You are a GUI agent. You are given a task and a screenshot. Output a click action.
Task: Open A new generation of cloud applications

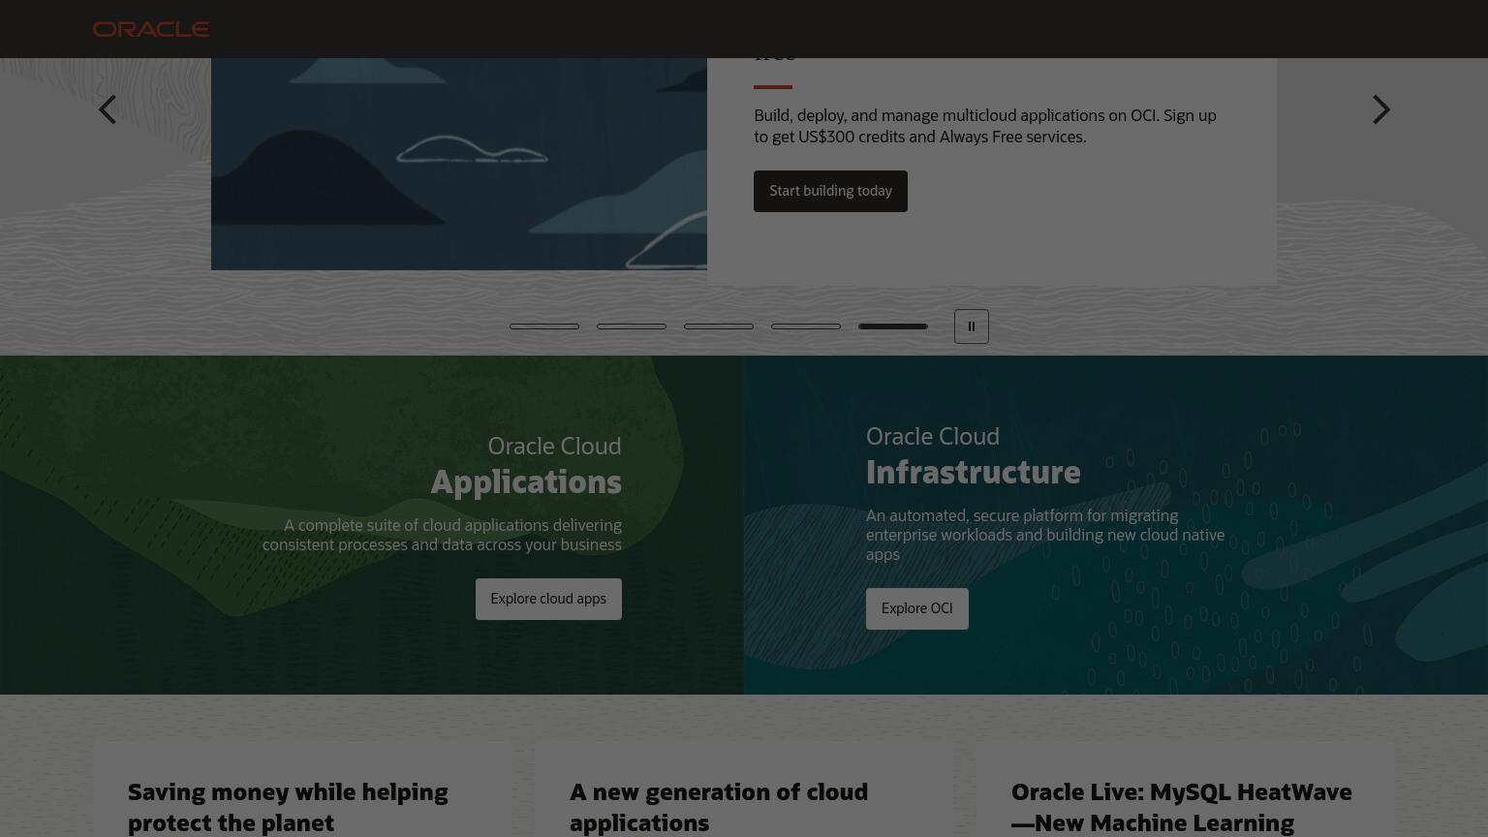(719, 807)
